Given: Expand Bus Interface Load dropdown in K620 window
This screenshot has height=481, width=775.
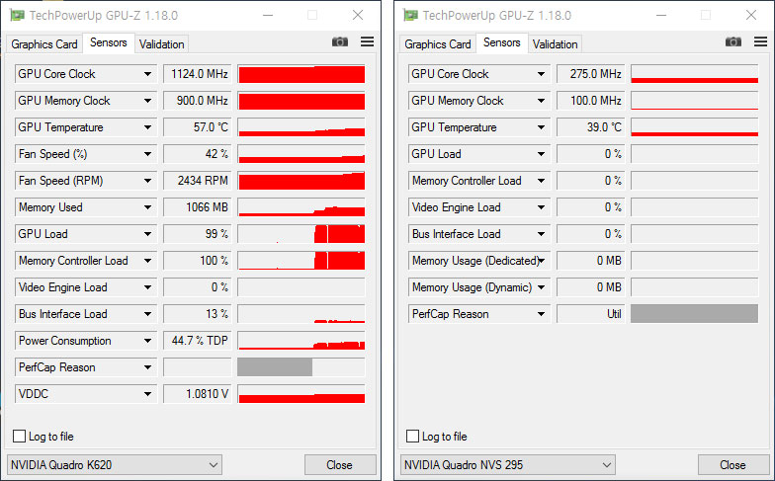Looking at the screenshot, I should pyautogui.click(x=148, y=314).
